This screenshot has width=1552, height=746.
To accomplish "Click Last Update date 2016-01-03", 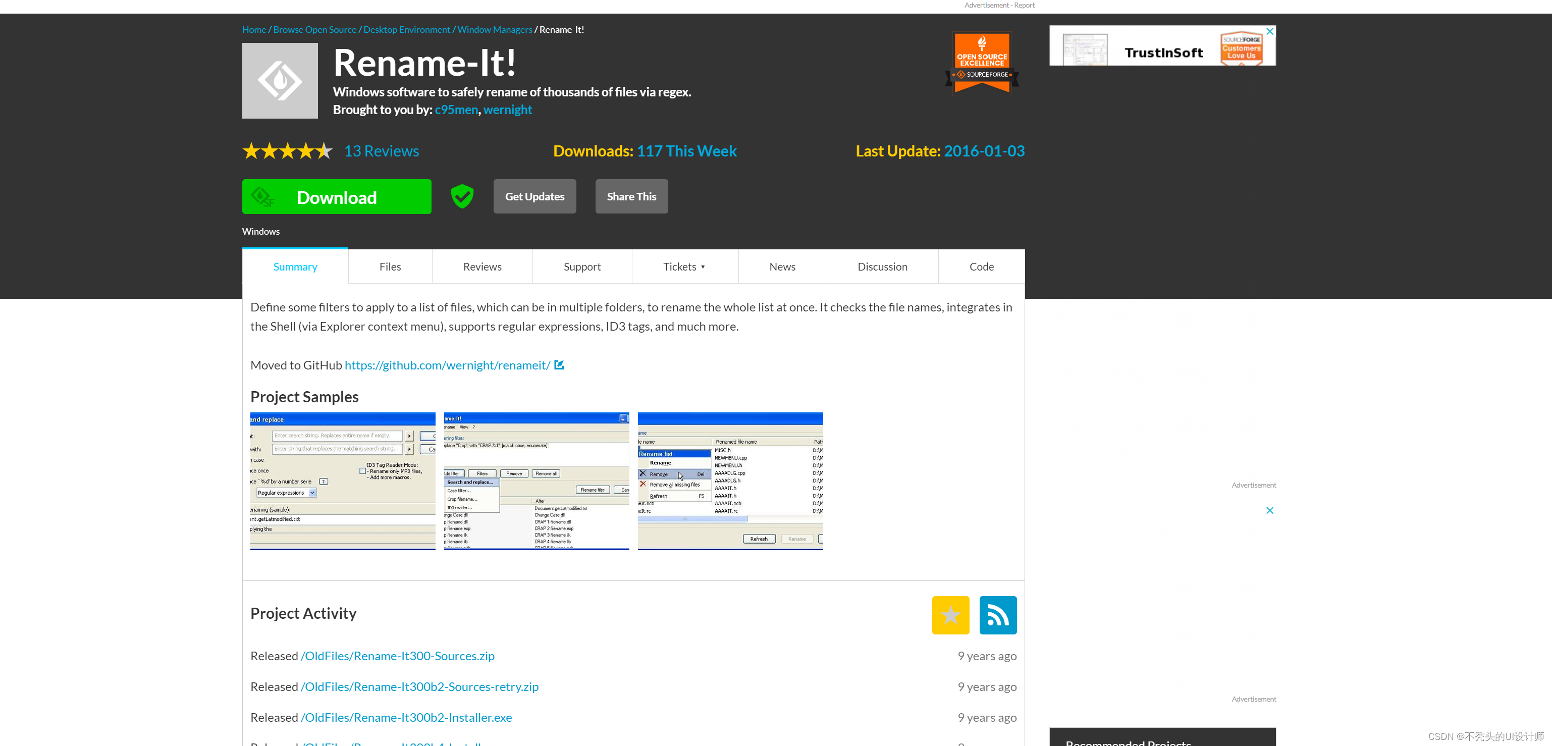I will pos(984,151).
